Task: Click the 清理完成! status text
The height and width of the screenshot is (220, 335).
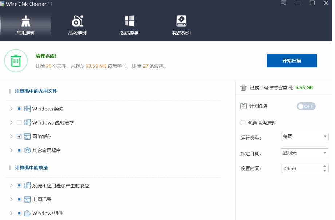Action: (x=46, y=56)
